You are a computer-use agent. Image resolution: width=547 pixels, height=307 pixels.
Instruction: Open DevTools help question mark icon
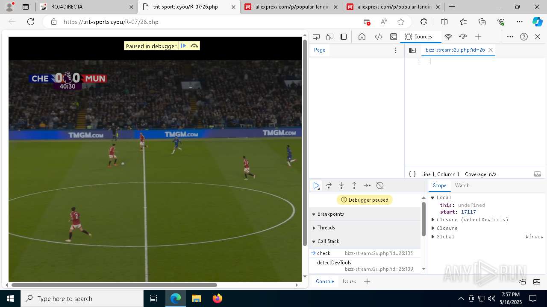point(524,37)
